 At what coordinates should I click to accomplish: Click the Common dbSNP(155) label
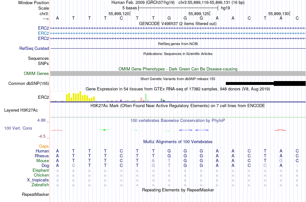pos(29,83)
